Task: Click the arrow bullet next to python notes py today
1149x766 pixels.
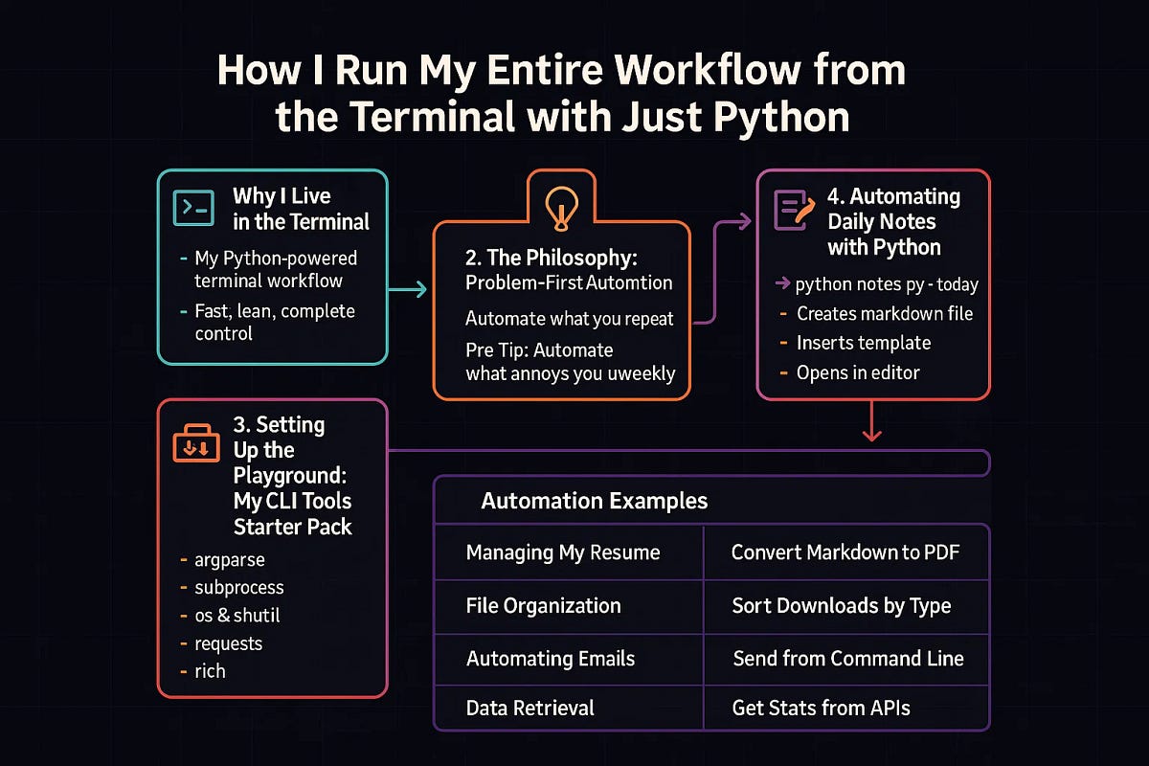Action: tap(783, 284)
